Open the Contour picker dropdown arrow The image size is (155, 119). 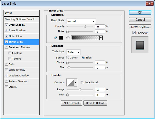point(76,82)
